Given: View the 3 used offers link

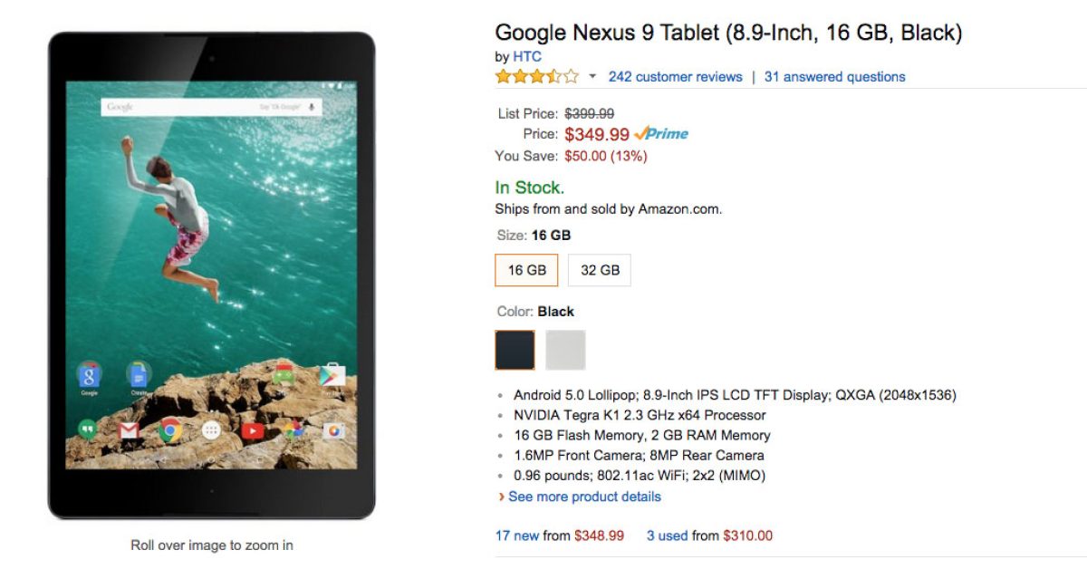Looking at the screenshot, I should click(x=667, y=535).
